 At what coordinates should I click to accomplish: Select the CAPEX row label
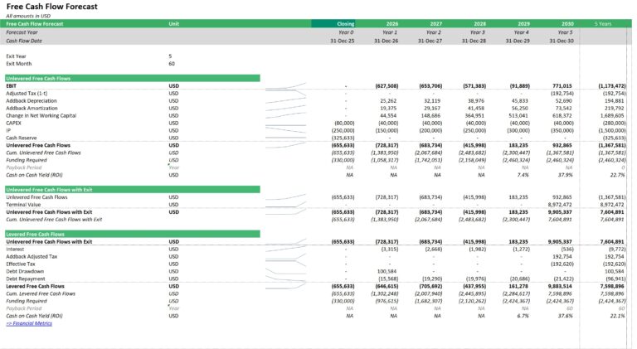[x=13, y=123]
